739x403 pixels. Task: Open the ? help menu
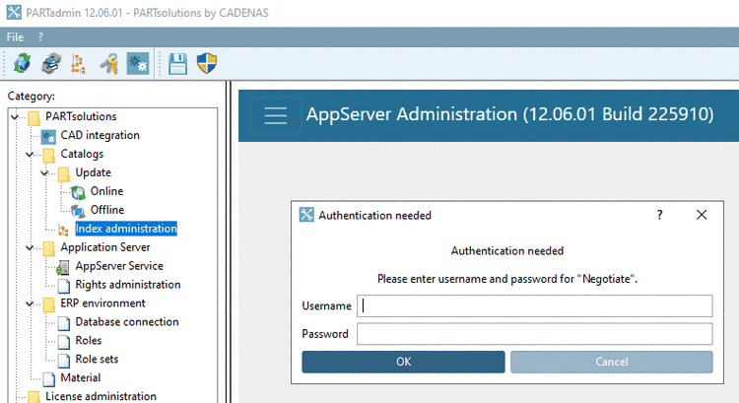click(40, 35)
